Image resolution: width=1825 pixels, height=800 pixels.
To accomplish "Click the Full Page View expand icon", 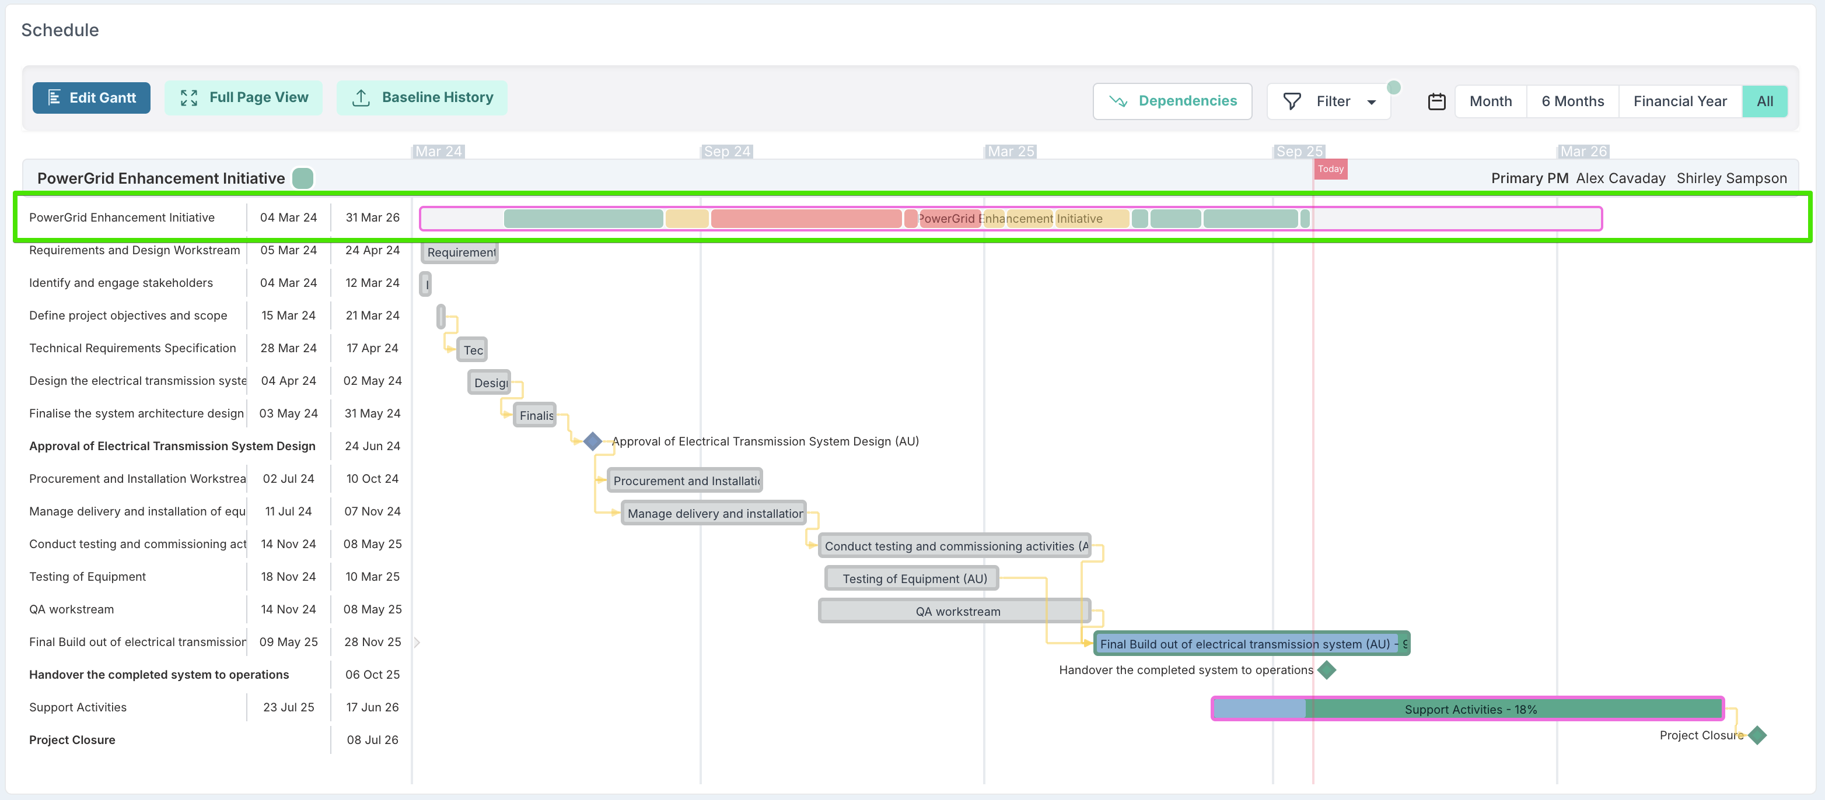I will (188, 98).
